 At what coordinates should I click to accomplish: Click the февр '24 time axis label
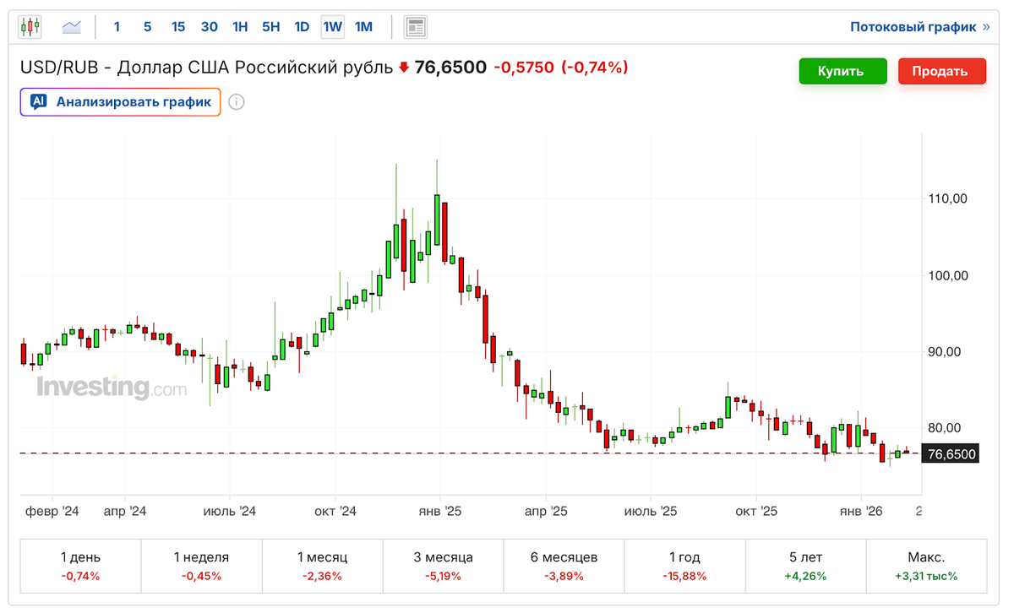tap(52, 512)
